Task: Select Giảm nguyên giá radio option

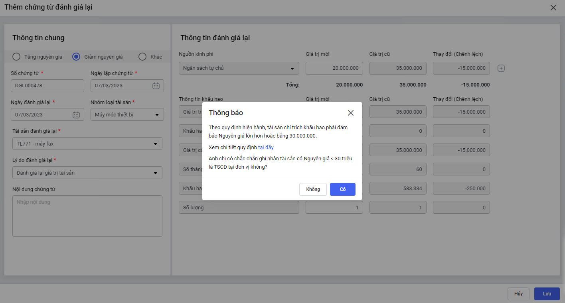Action: (76, 57)
